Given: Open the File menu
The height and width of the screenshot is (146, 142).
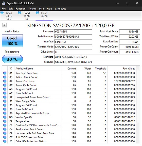Looking at the screenshot, I should click(4, 9).
